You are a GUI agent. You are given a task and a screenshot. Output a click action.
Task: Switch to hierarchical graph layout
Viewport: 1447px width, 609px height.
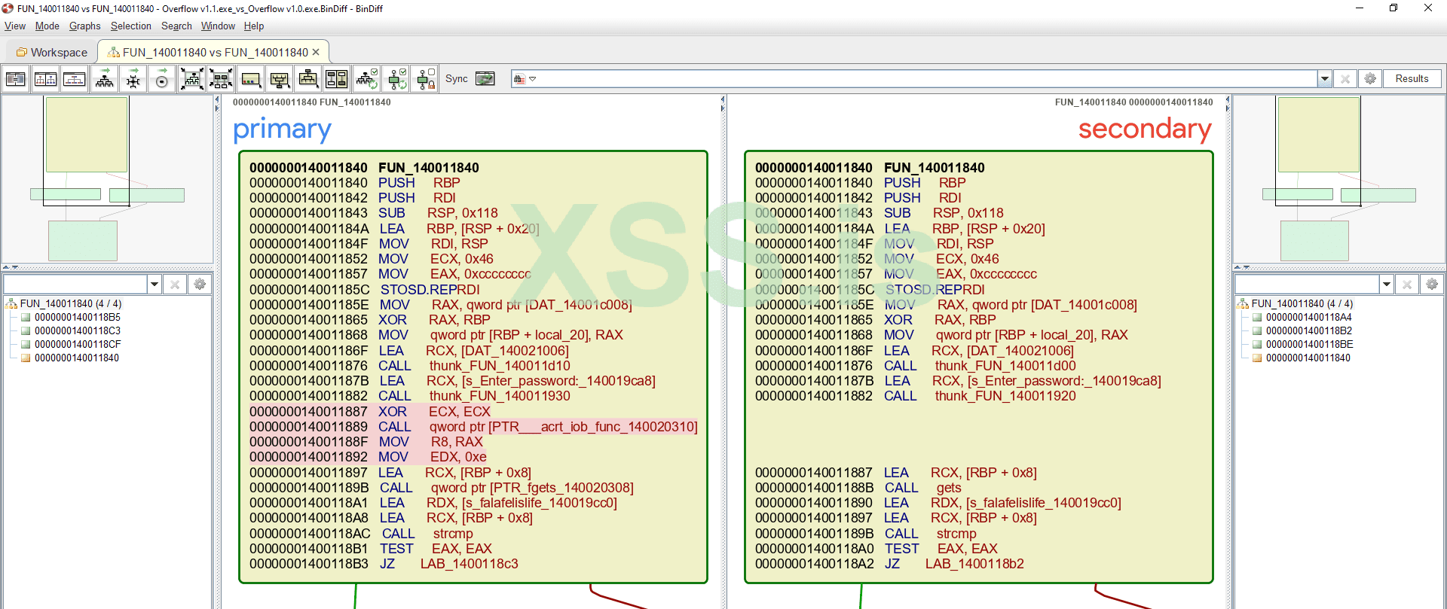pos(105,79)
